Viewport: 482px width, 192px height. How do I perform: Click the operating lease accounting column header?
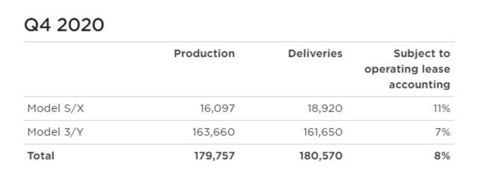407,69
